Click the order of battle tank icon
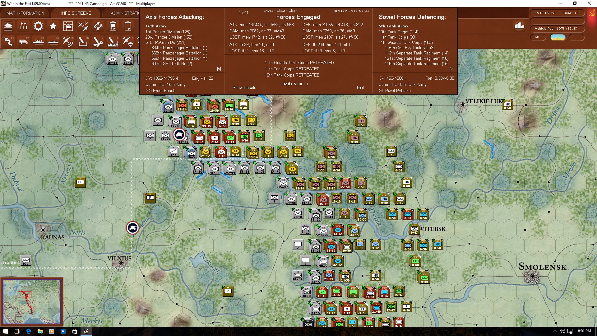Screen dimensions: 597x336 [x=8, y=26]
